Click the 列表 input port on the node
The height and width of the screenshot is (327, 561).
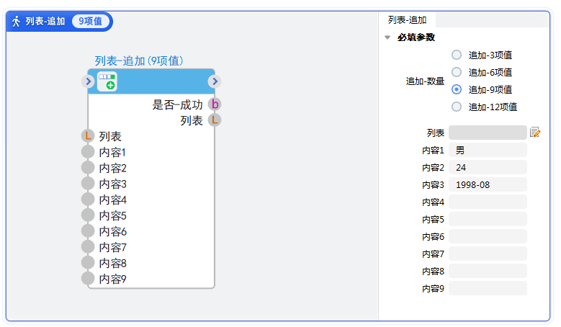click(x=88, y=135)
